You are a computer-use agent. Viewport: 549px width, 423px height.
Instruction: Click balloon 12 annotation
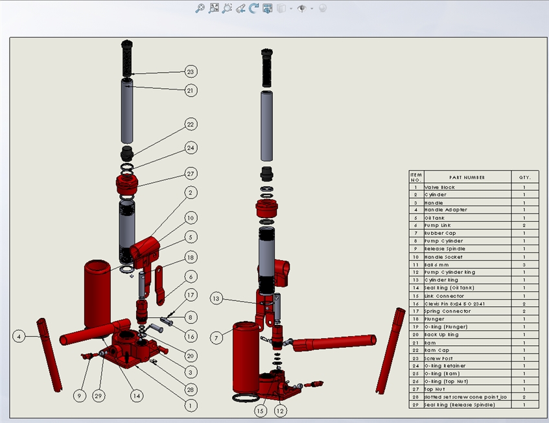point(280,411)
